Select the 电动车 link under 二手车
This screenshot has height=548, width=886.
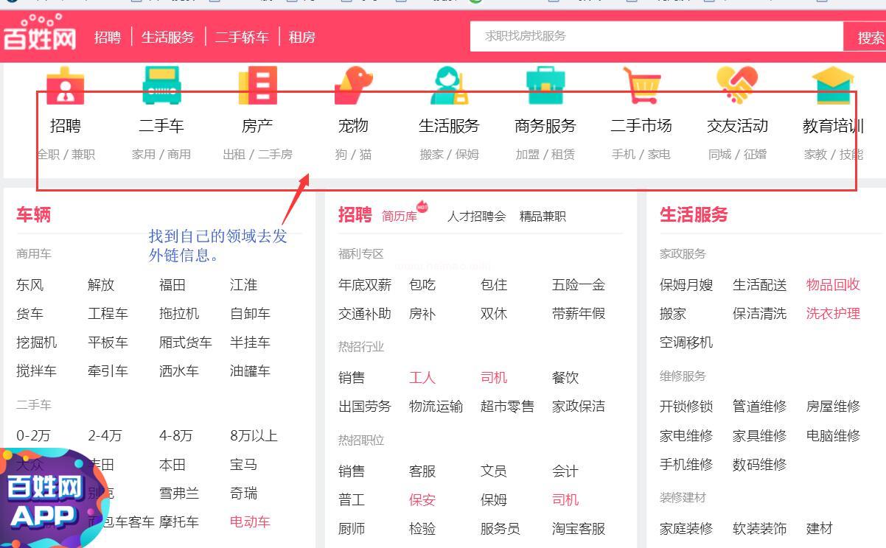[250, 522]
